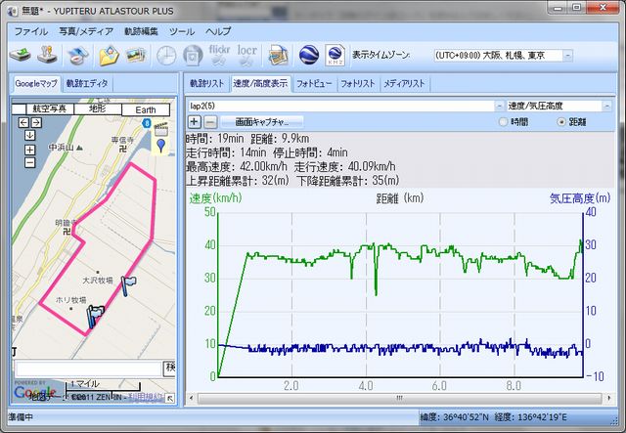Click the 気圧高度(m) axis label

pos(580,198)
